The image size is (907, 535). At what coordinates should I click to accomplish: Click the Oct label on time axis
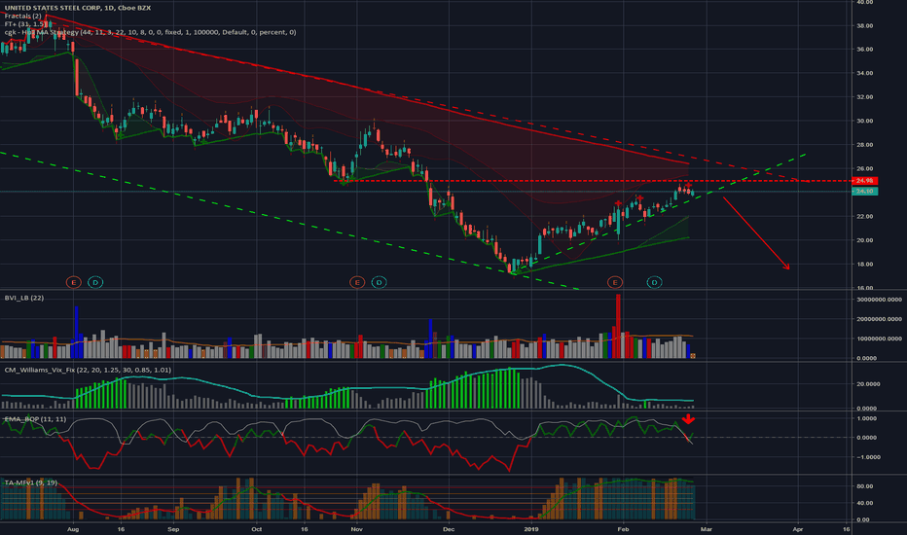coord(257,529)
